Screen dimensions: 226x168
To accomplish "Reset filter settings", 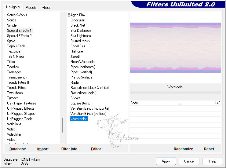I will (x=209, y=149).
